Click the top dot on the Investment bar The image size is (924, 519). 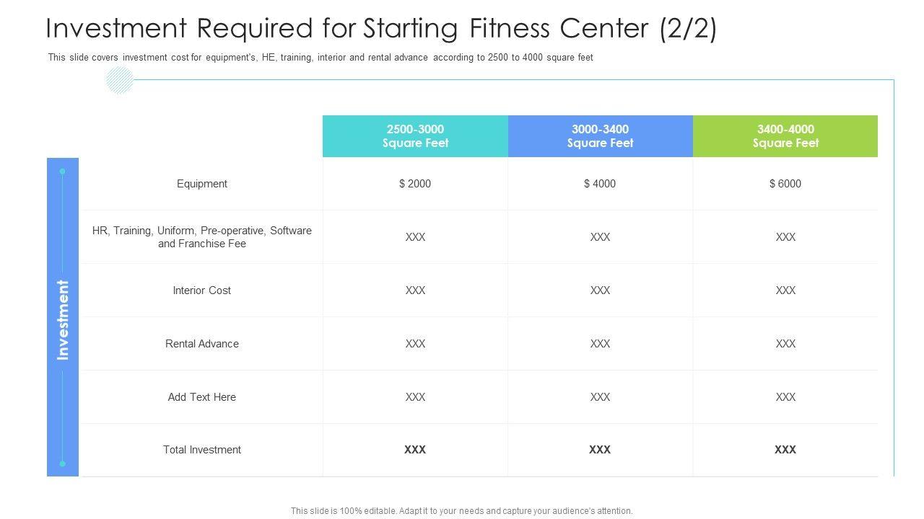point(63,172)
